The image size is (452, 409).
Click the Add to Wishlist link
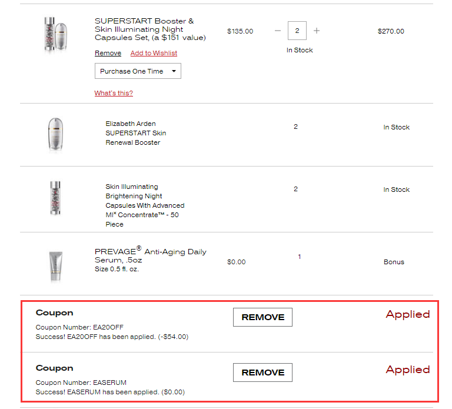click(x=154, y=53)
